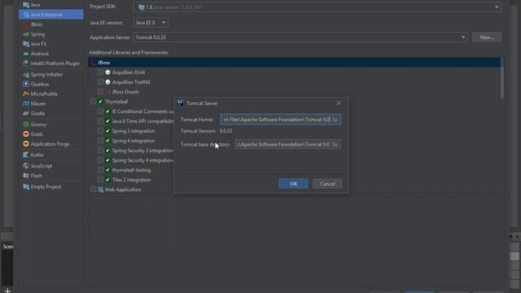Viewport: 521px width, 293px height.
Task: Enable Web Application framework checkbox
Action: pos(93,190)
